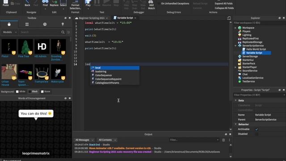The width and height of the screenshot is (286, 161).
Task: Open the Find tool
Action: coord(45,3)
